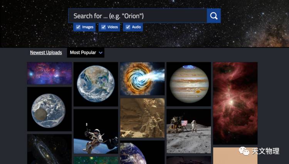Click the WeChat logo watermark
The image size is (289, 164).
click(244, 151)
